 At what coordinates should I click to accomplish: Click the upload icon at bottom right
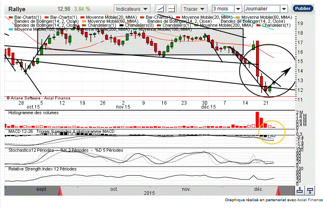(300, 190)
